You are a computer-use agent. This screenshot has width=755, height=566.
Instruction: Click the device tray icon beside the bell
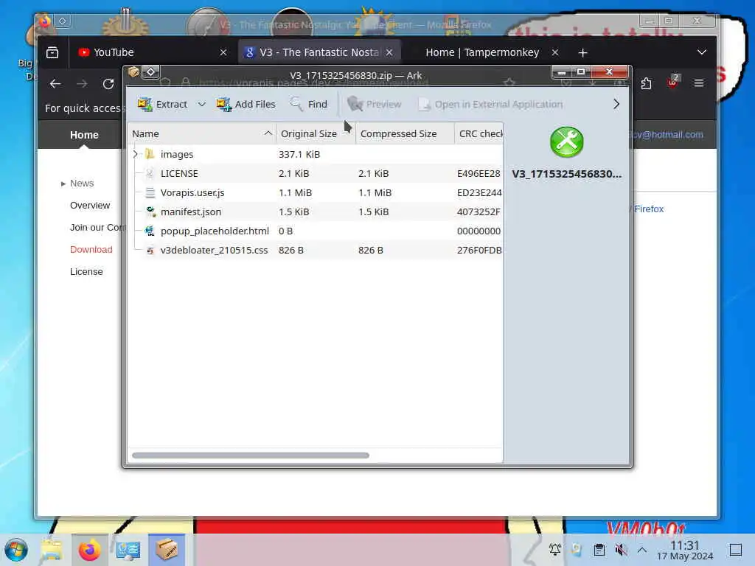click(x=577, y=549)
